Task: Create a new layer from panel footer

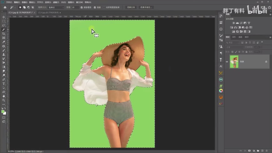Action: coord(262,151)
